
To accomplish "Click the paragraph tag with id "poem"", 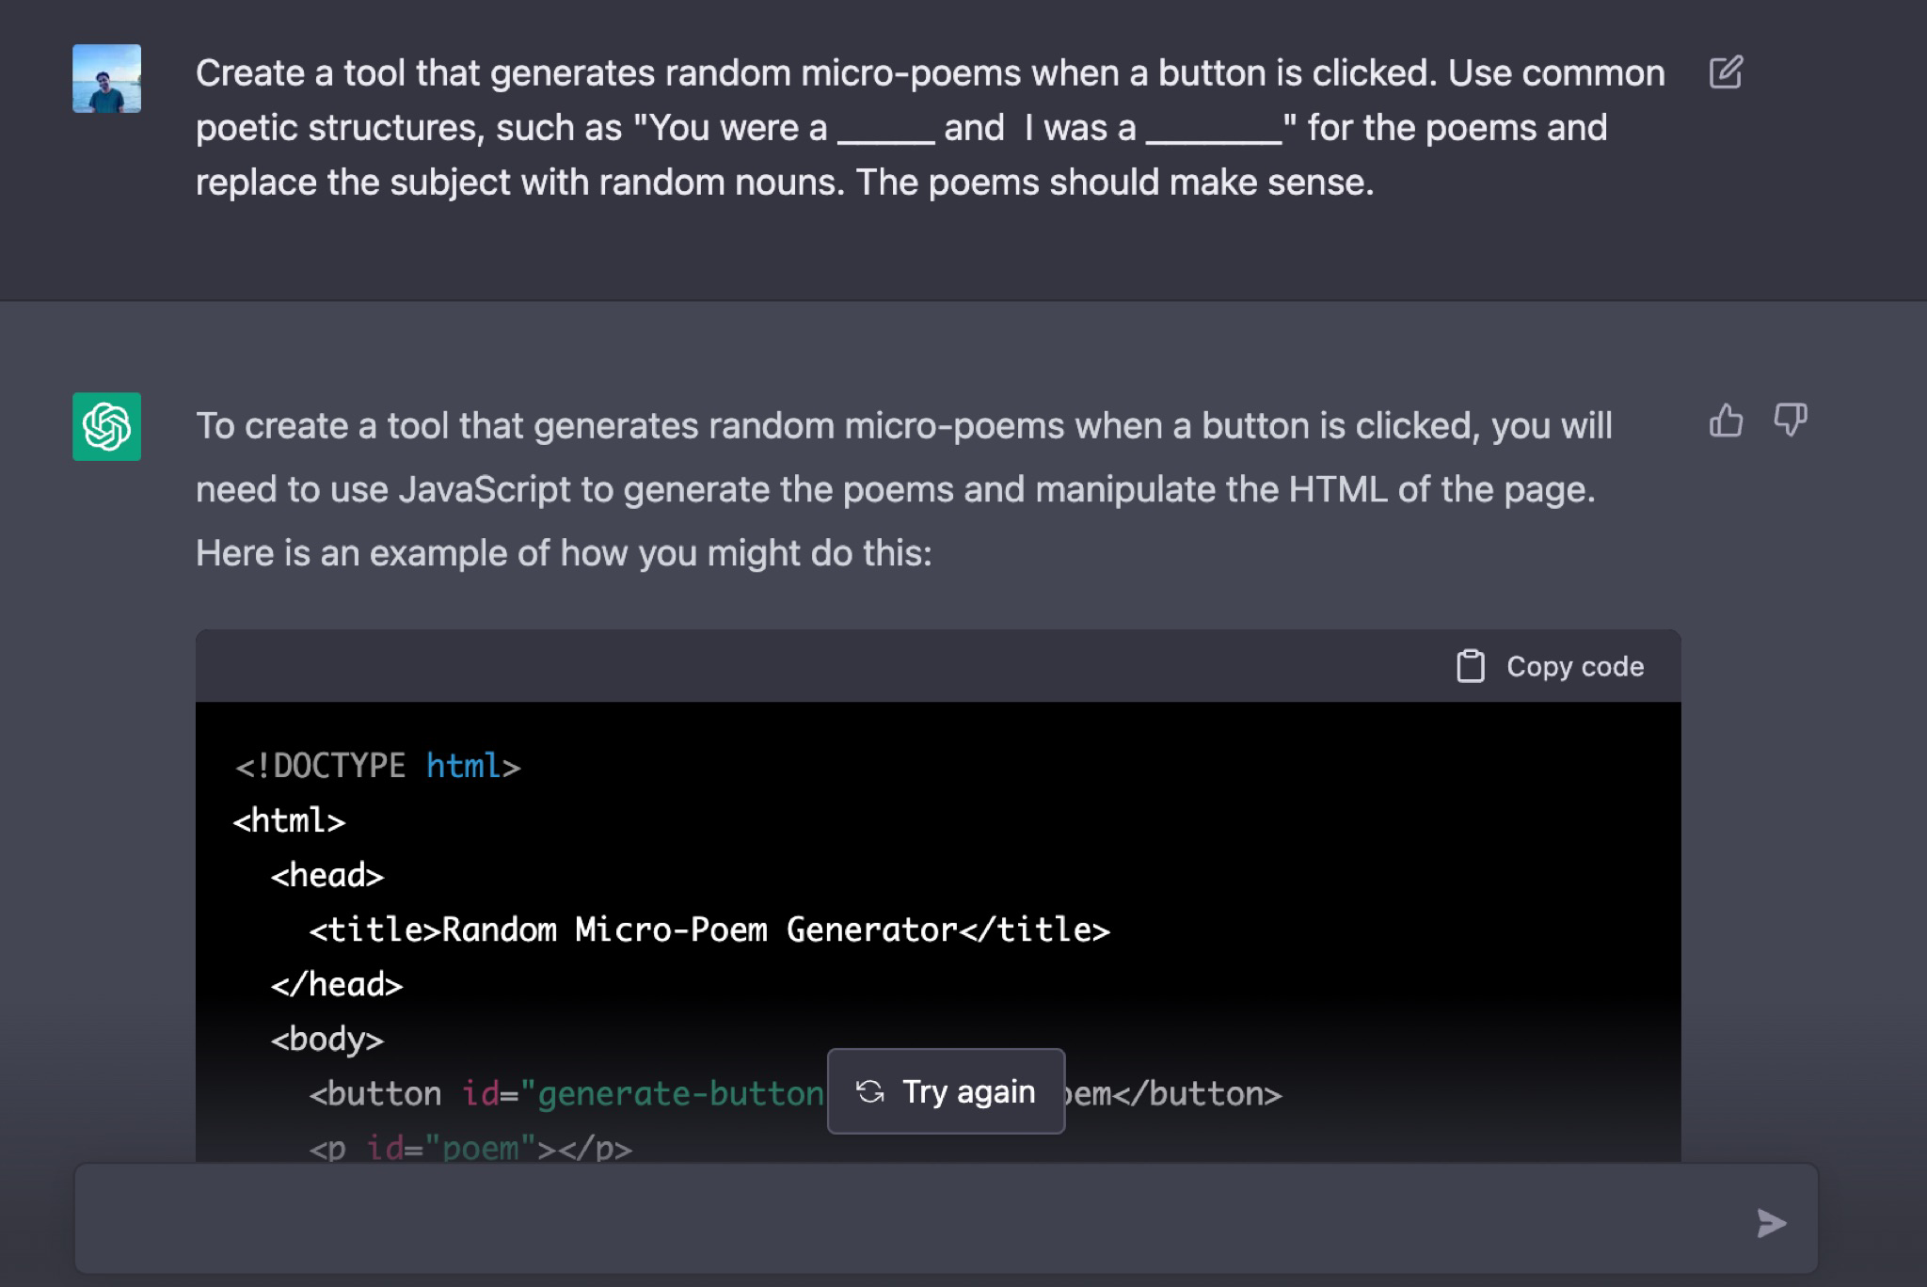I will point(470,1148).
